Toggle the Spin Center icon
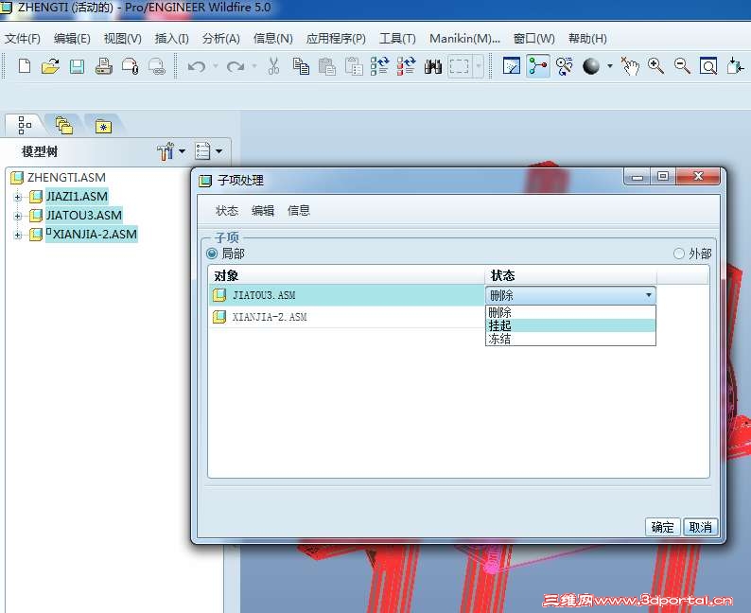Viewport: 751px width, 613px height. coord(538,66)
